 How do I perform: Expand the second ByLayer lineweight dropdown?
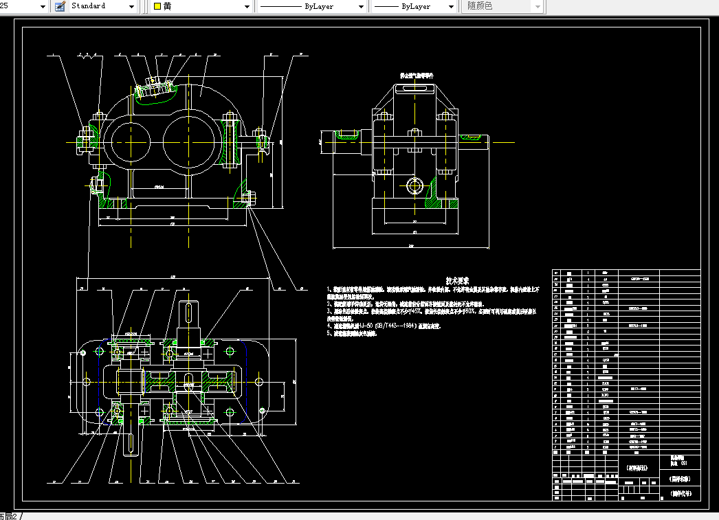tap(451, 6)
